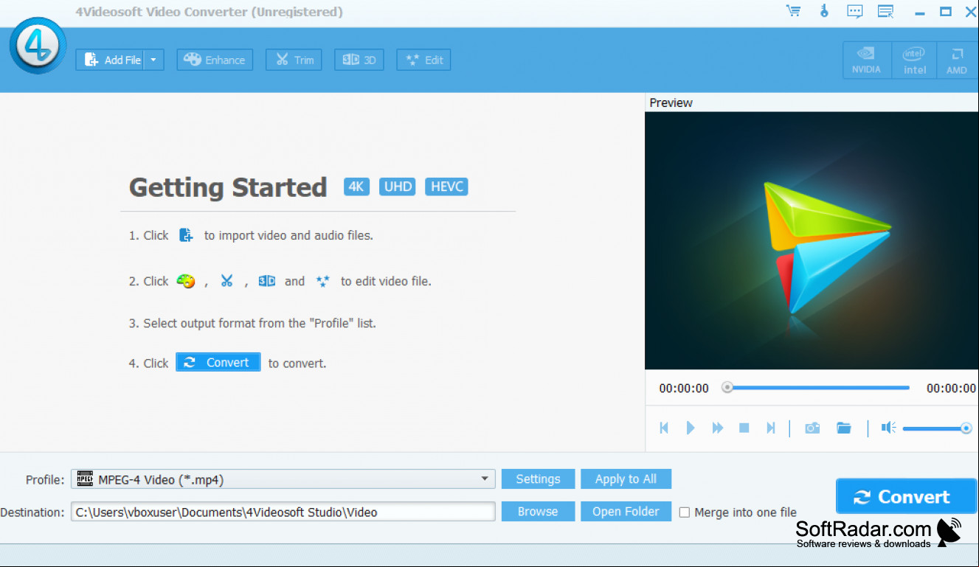
Task: Click the Convert button in step 4
Action: click(x=218, y=362)
